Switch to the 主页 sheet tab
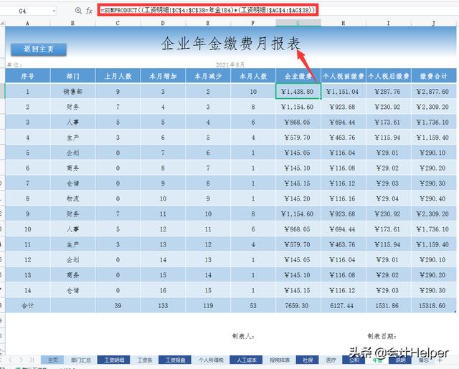459x369 pixels. point(52,360)
